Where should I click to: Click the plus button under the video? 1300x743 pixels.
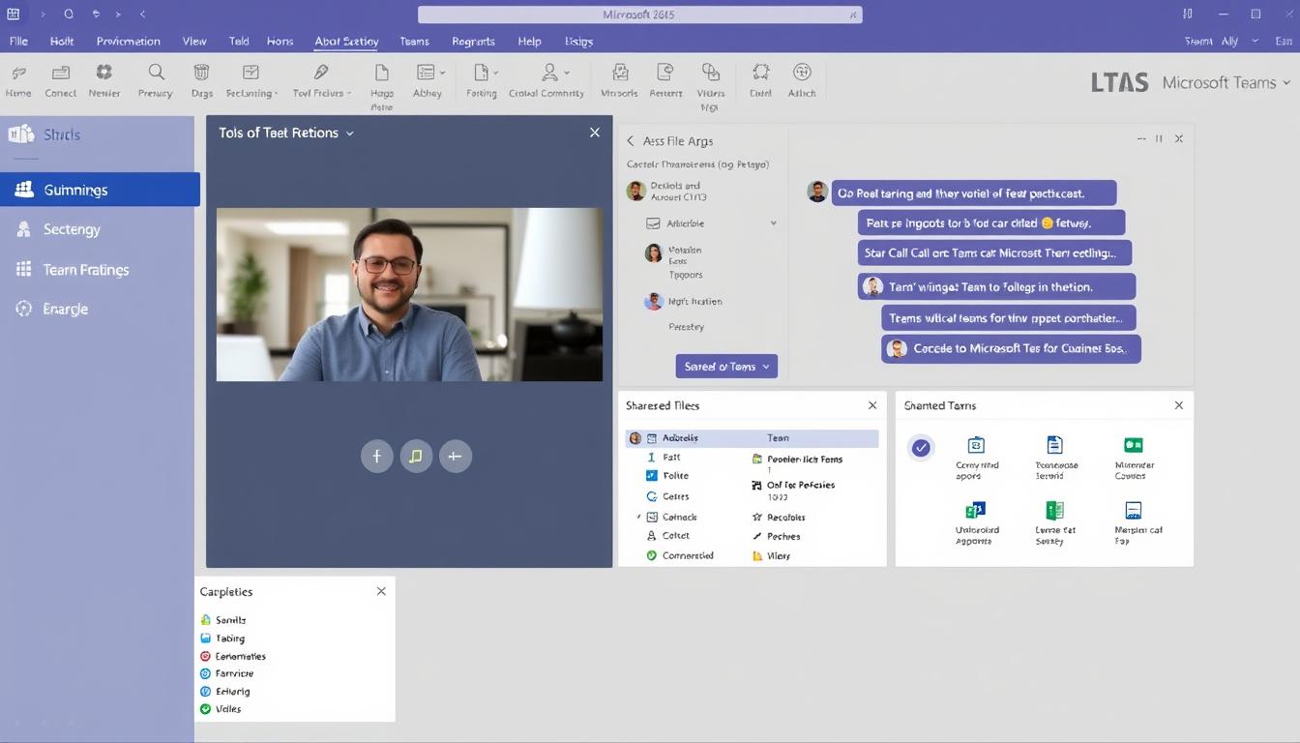(455, 456)
